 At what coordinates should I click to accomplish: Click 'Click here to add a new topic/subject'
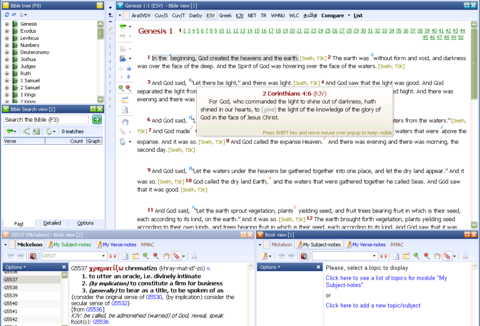click(373, 306)
